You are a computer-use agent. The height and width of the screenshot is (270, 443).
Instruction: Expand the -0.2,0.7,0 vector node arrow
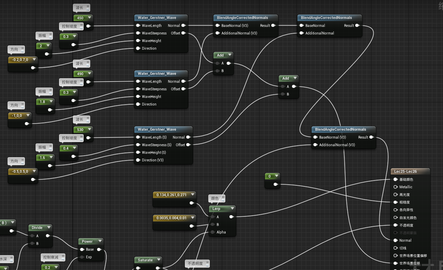pos(34,60)
